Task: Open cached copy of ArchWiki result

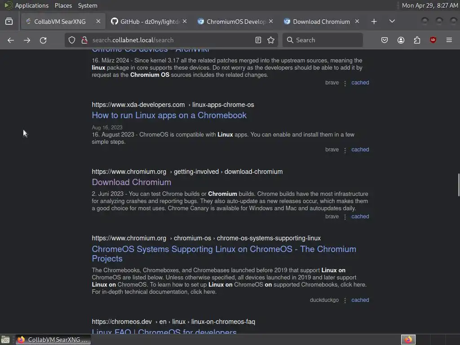Action: tap(360, 83)
